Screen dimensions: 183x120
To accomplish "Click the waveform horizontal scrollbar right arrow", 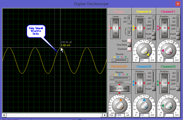I will (105, 115).
